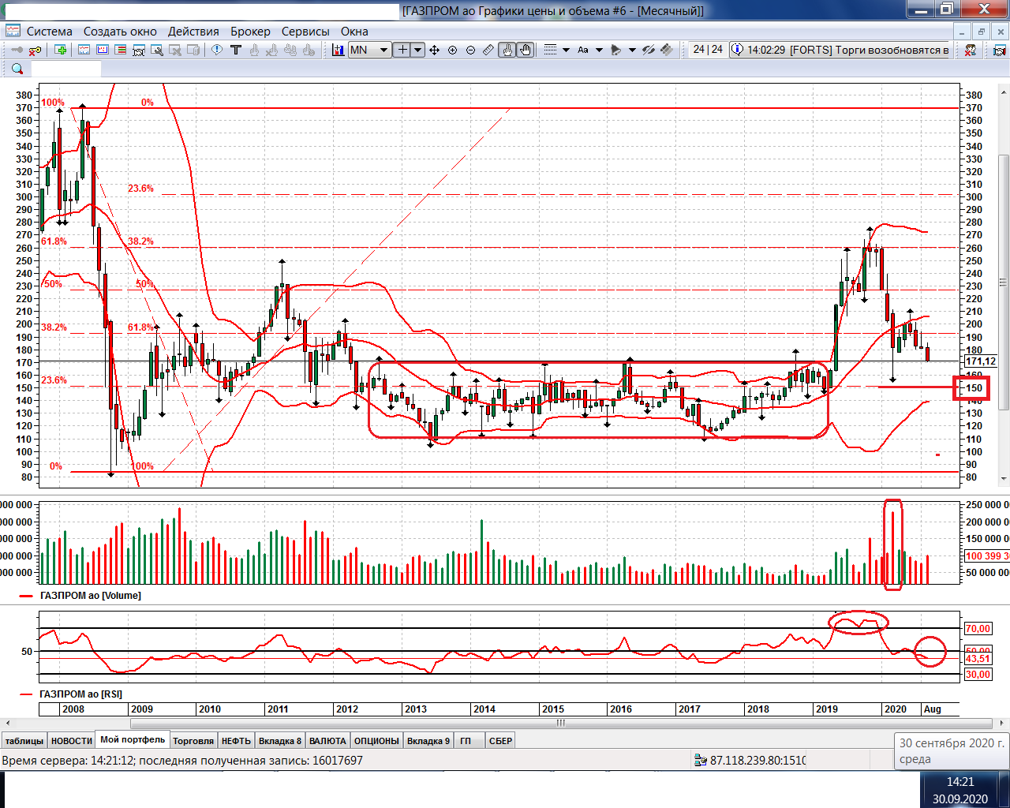The height and width of the screenshot is (808, 1010).
Task: Click the red-green striped table icon
Action: point(121,50)
